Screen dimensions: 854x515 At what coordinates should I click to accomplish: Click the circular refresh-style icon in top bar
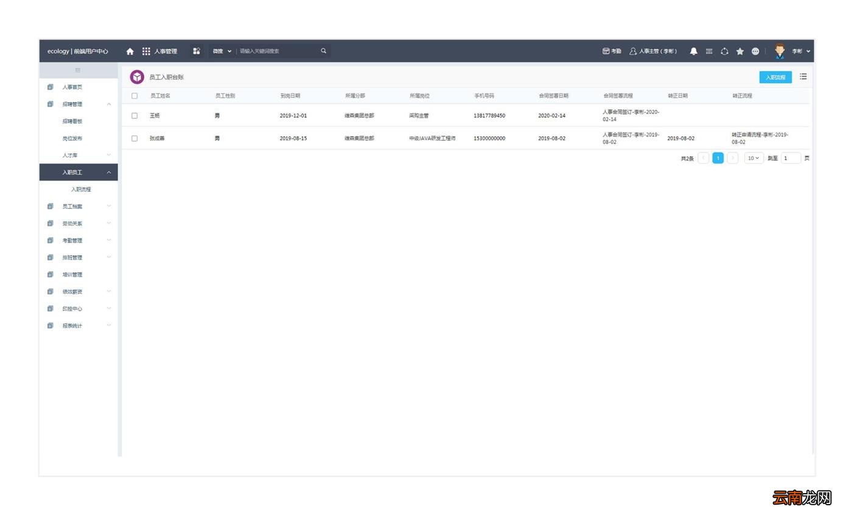tap(724, 51)
